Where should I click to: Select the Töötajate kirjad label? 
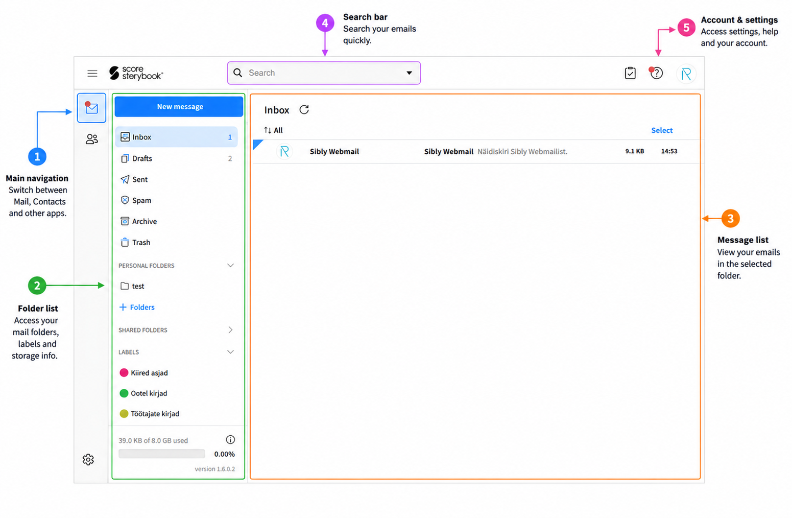point(149,414)
